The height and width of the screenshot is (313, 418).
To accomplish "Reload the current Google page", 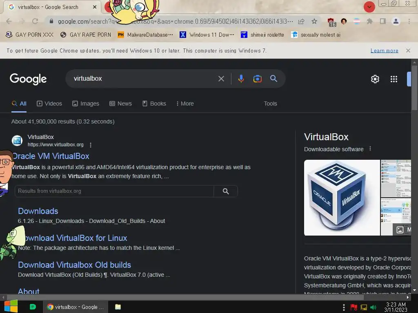I will [x=35, y=21].
